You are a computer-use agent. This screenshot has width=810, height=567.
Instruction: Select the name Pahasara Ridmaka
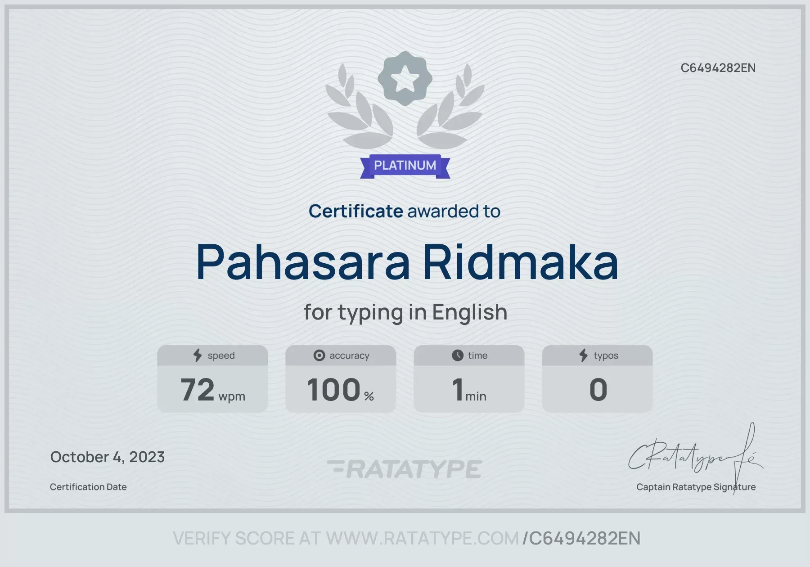(407, 262)
